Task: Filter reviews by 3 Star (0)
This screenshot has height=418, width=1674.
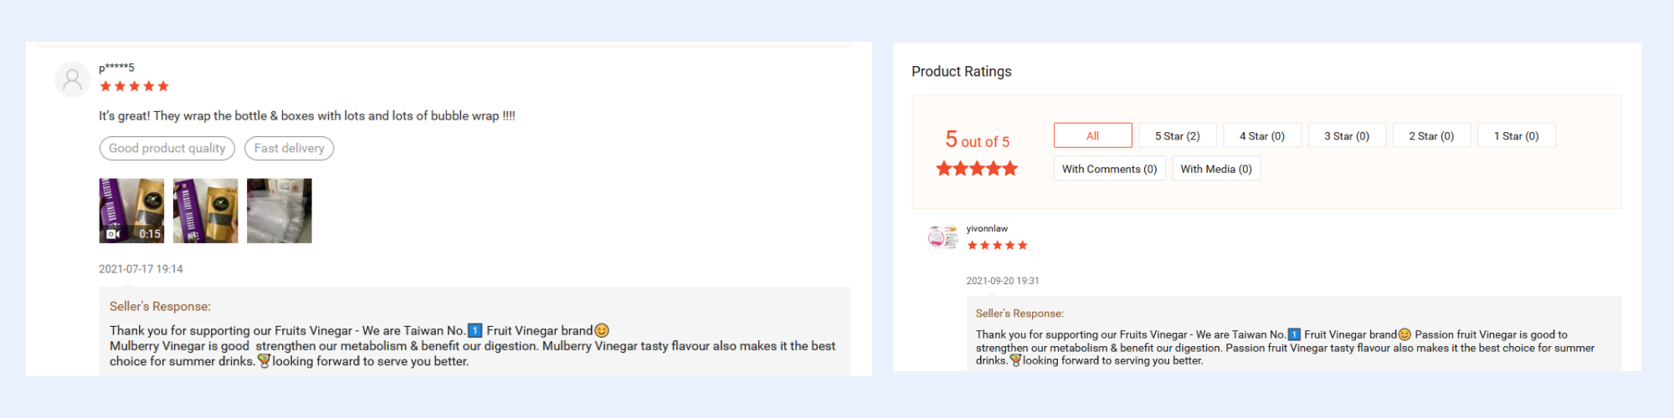Action: 1346,135
